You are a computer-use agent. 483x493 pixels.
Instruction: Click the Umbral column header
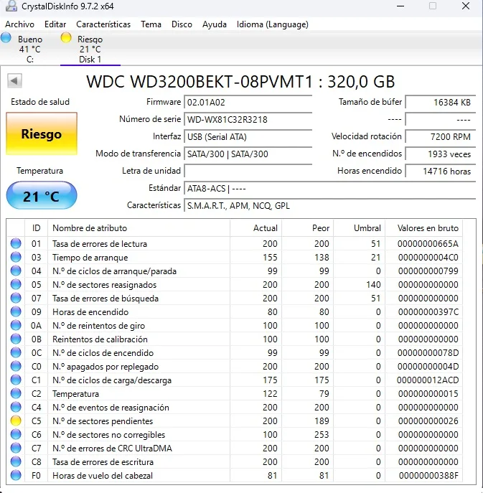click(x=360, y=228)
